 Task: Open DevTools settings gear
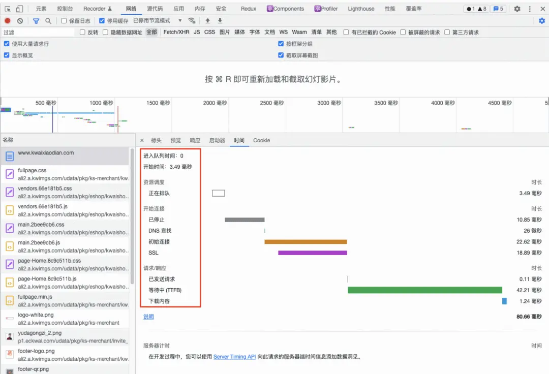pos(517,9)
